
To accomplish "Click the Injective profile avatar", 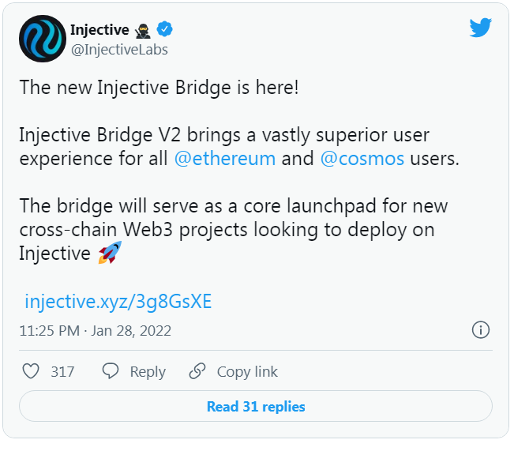I will point(43,39).
